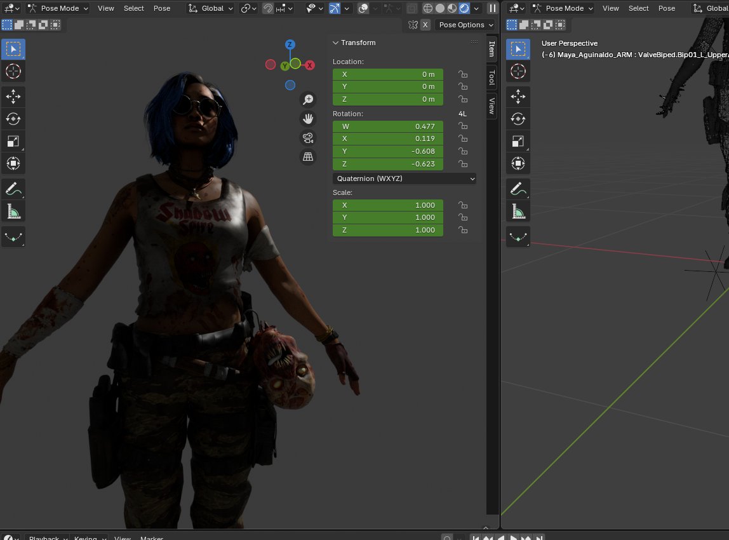Viewport: 729px width, 540px height.
Task: Activate the Scale tool in left viewport
Action: pos(13,142)
